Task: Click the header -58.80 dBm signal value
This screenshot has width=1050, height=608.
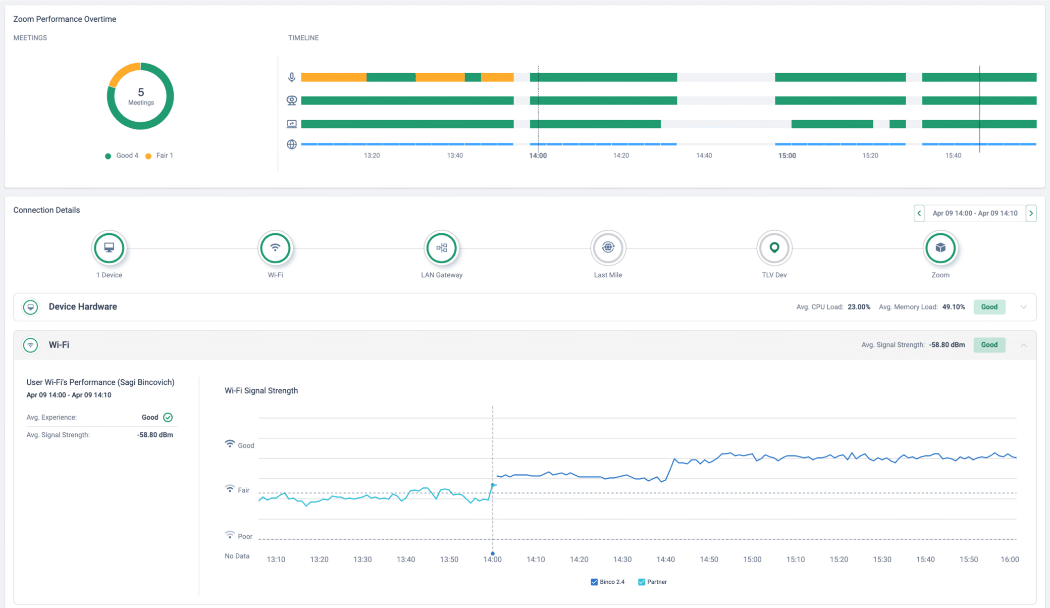Action: (x=947, y=345)
